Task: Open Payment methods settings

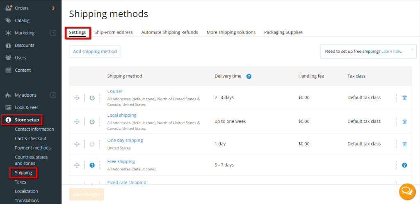Action: (33, 148)
